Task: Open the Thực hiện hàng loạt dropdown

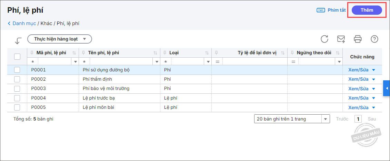Action: click(60, 39)
